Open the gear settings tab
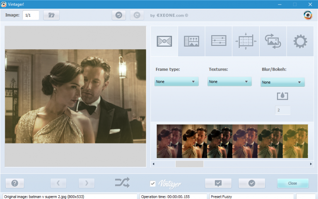Viewport: 318px width, 199px height. [x=300, y=41]
